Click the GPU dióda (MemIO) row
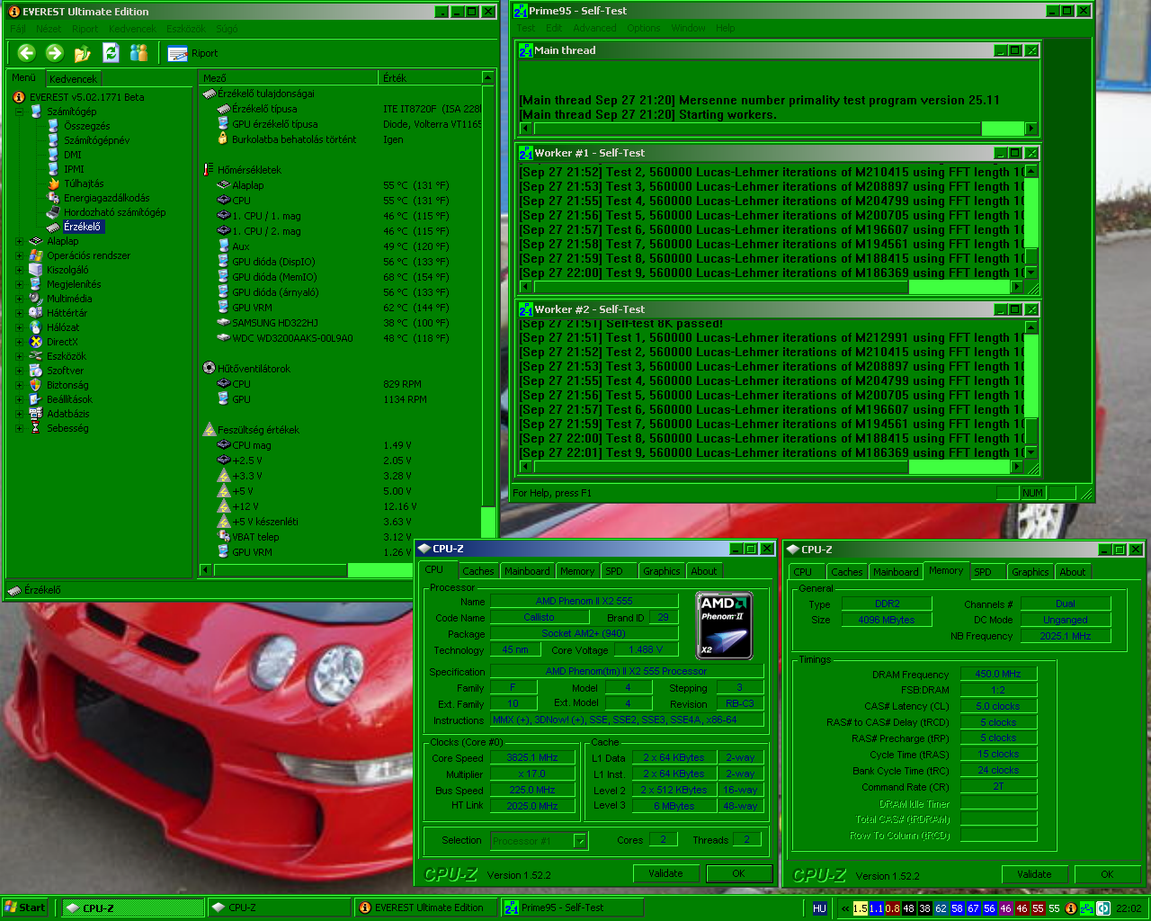This screenshot has height=921, width=1151. 342,277
